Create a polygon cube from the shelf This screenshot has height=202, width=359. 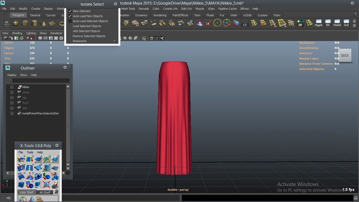[25, 23]
